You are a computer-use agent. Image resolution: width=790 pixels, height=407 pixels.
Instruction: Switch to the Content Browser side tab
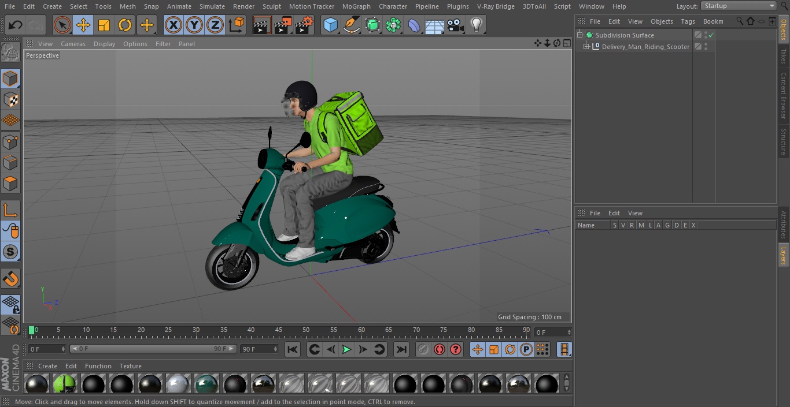(784, 95)
